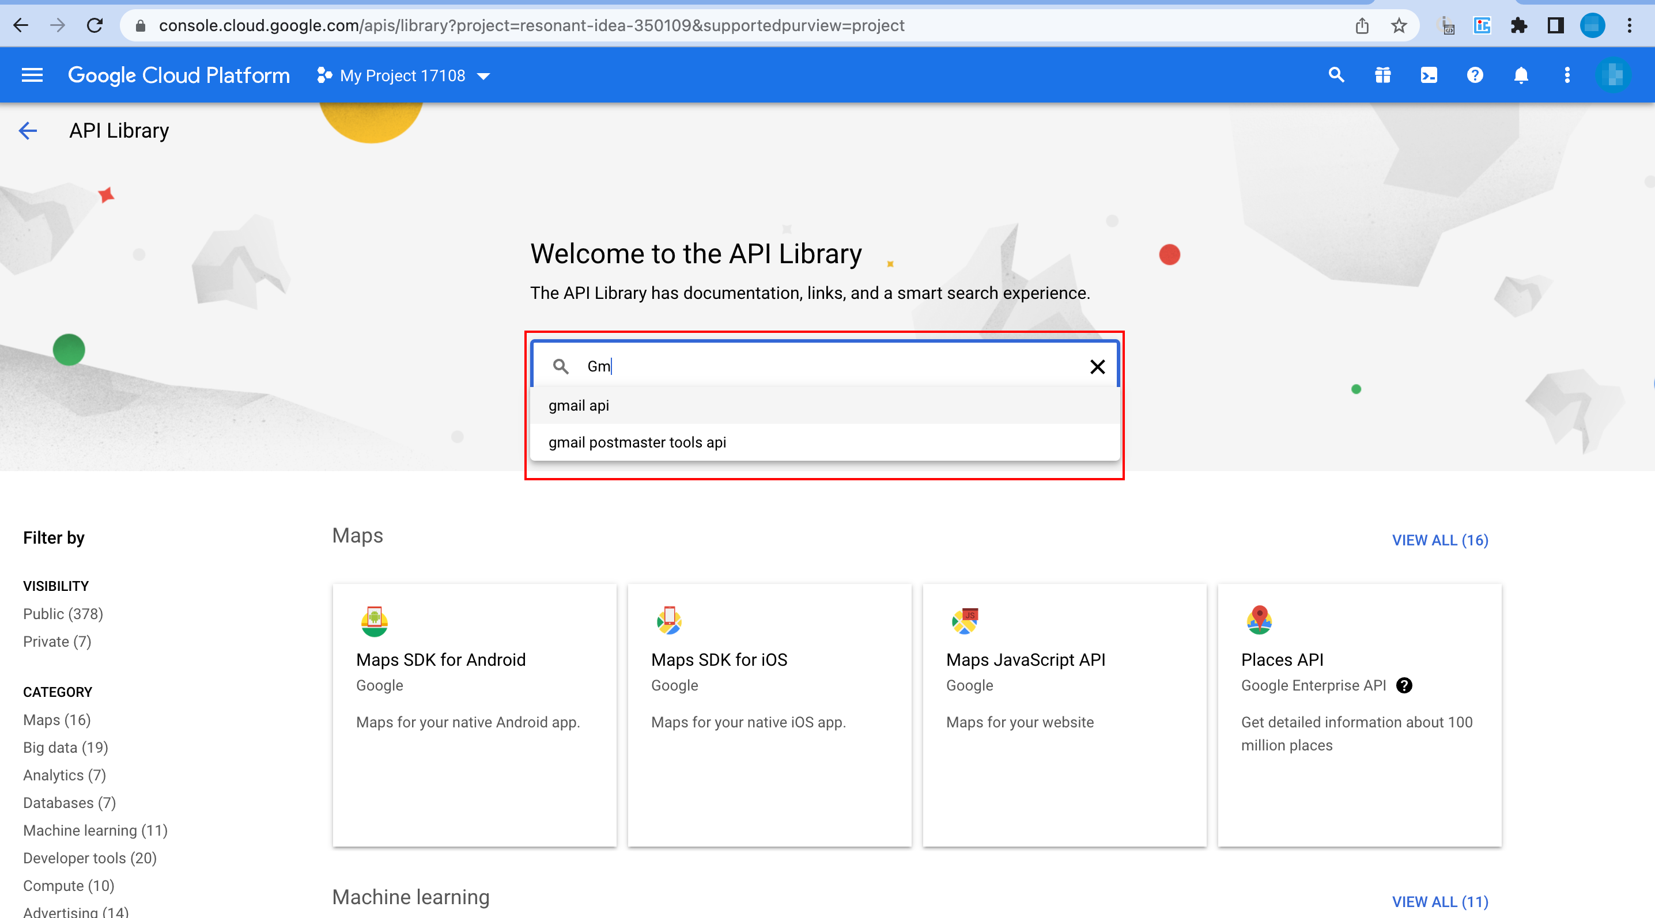Click the hamburger menu icon top left
Screen dimensions: 1655x918
(x=32, y=75)
